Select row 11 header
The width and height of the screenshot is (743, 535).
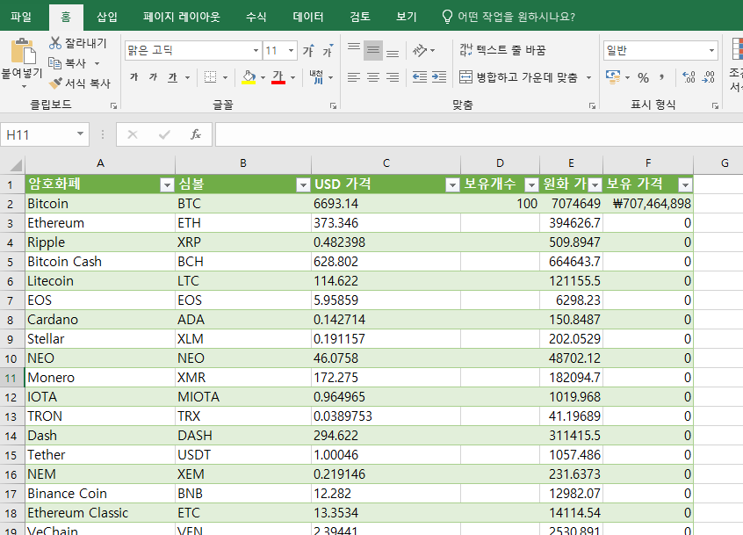click(11, 378)
